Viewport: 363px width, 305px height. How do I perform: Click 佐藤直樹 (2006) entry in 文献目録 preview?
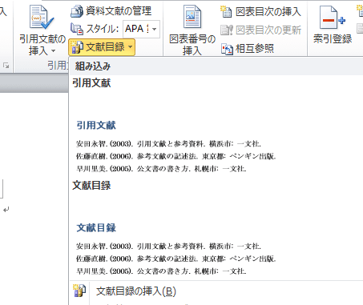[x=175, y=259]
